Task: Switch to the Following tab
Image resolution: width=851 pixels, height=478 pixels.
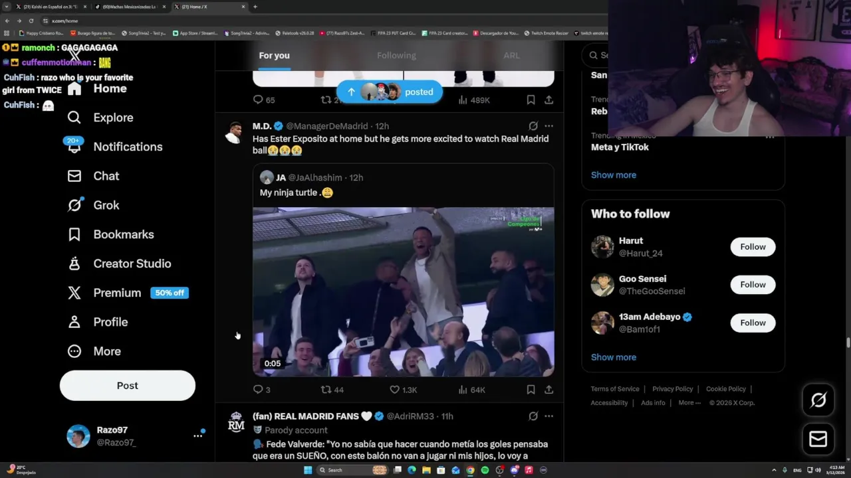Action: (396, 56)
